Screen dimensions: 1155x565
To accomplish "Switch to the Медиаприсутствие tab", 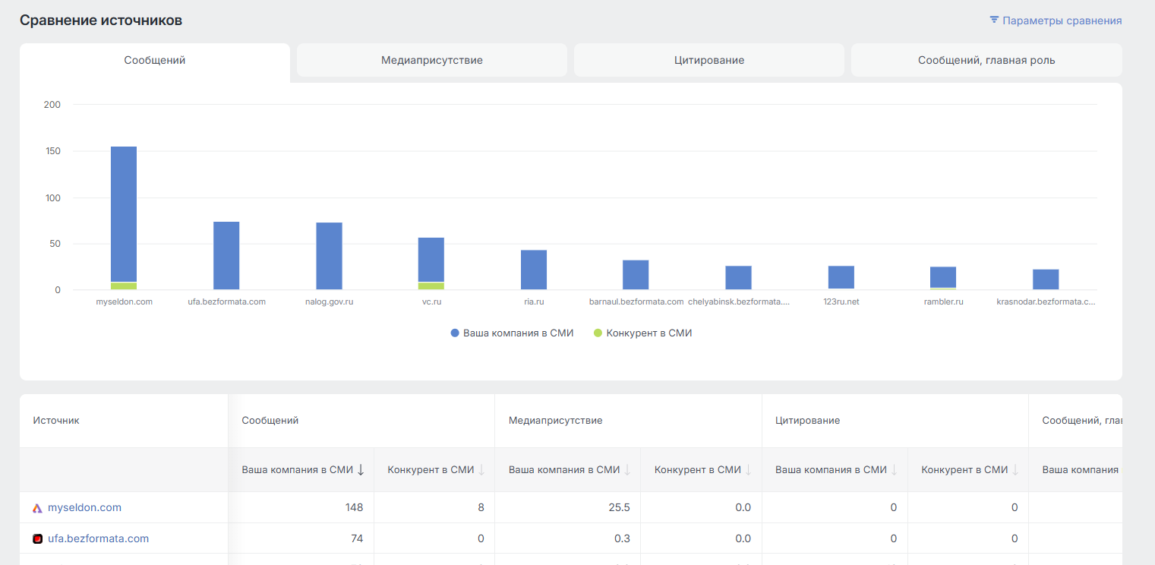I will coord(432,60).
